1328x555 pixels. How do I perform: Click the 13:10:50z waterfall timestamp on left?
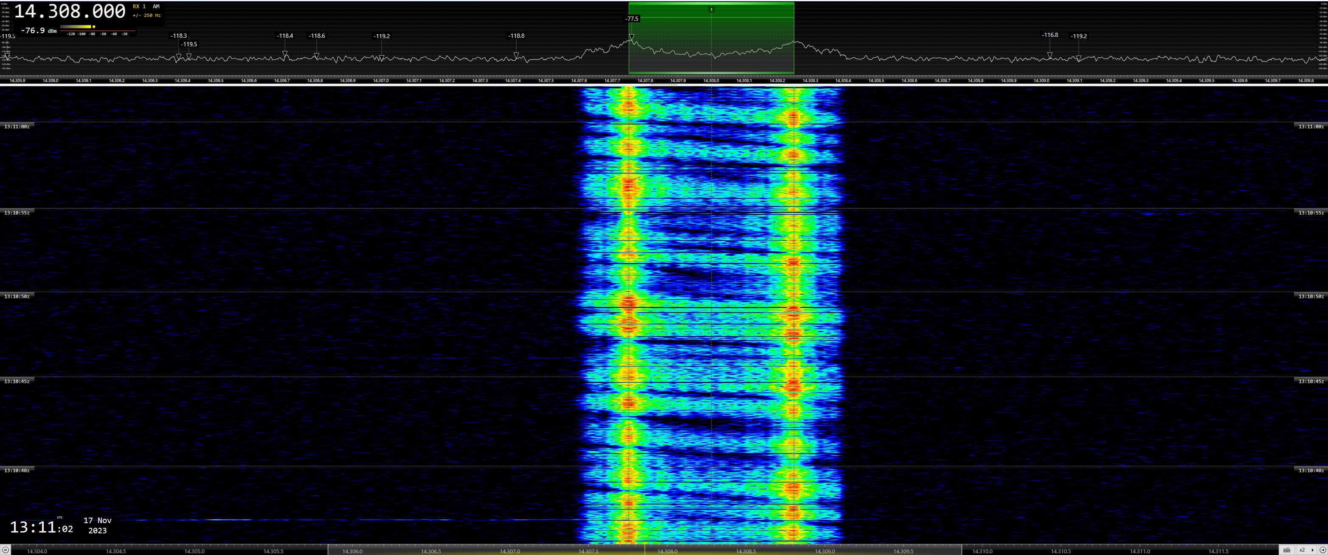point(17,296)
